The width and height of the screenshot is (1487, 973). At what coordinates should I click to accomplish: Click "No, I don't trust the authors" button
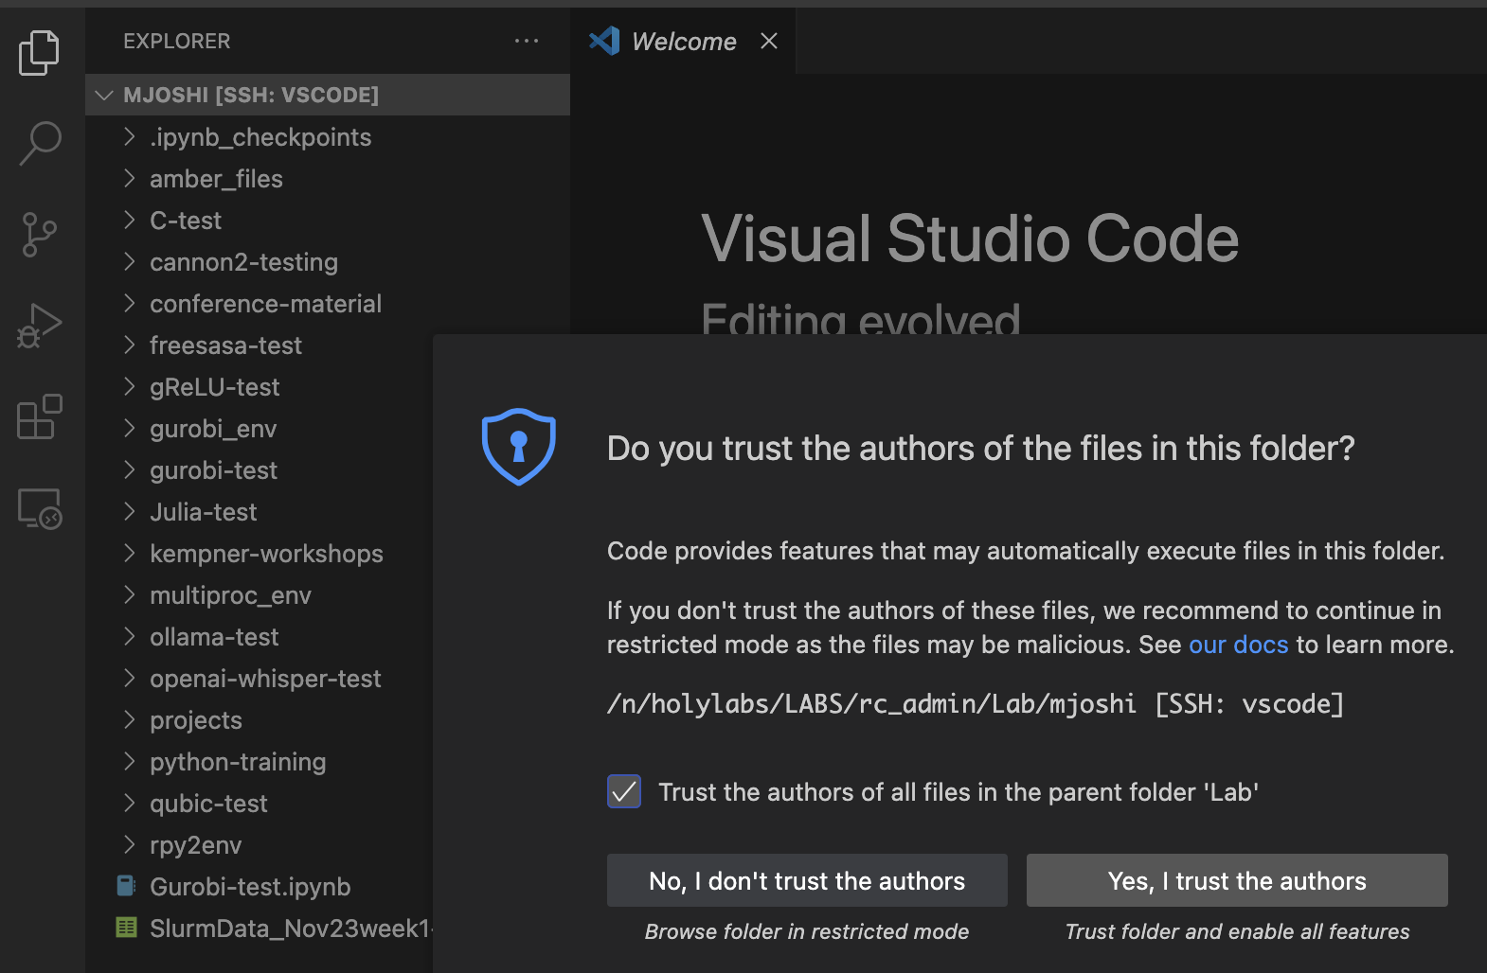pos(807,881)
